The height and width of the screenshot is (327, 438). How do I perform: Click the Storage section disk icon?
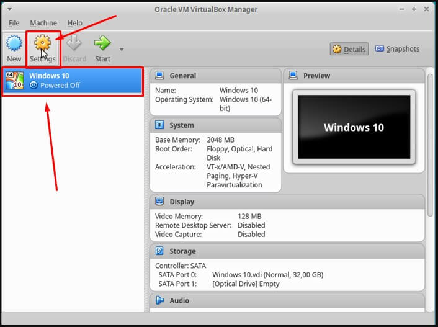coord(159,251)
